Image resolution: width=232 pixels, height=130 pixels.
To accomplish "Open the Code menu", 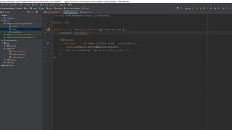I will [21, 5].
